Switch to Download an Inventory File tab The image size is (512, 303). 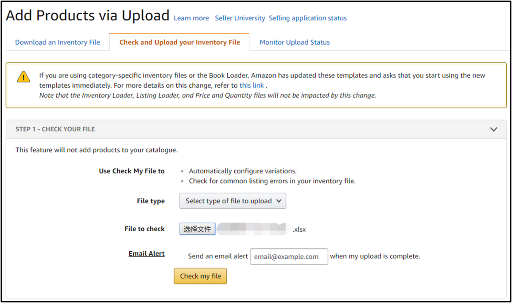point(58,43)
